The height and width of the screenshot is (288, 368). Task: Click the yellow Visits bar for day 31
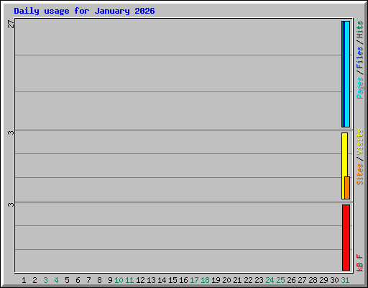coord(344,166)
